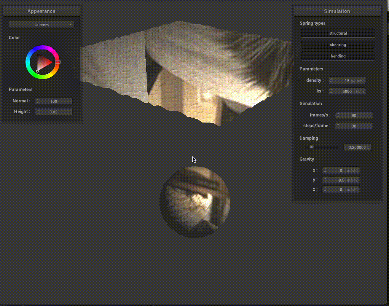Click the Simulation panel title bar
The width and height of the screenshot is (389, 306).
pyautogui.click(x=337, y=11)
